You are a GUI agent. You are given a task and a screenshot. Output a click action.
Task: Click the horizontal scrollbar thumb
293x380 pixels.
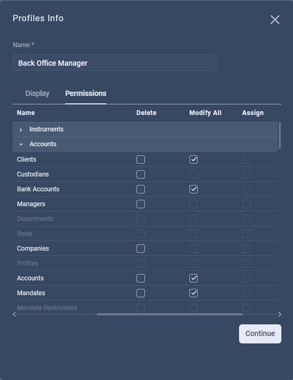click(x=169, y=314)
